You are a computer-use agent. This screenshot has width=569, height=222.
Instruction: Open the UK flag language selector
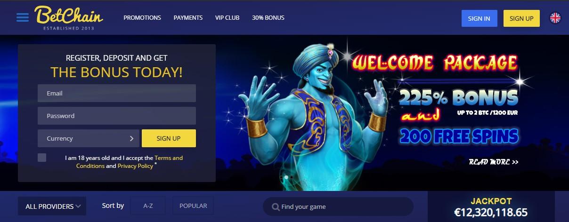click(555, 18)
